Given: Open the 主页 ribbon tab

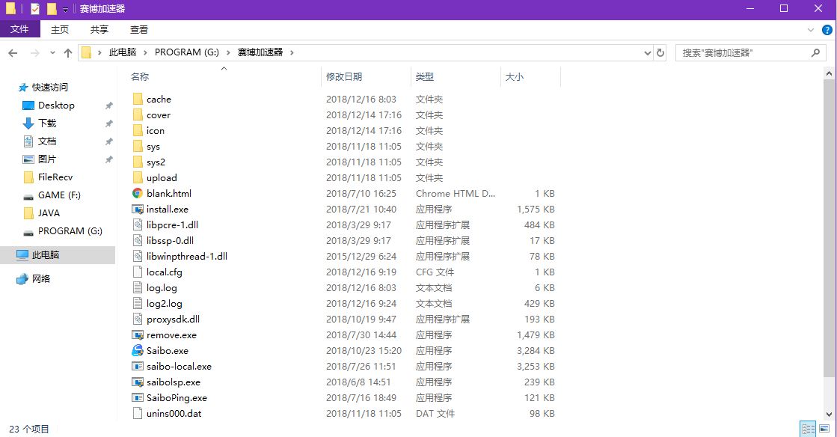Looking at the screenshot, I should pyautogui.click(x=60, y=29).
